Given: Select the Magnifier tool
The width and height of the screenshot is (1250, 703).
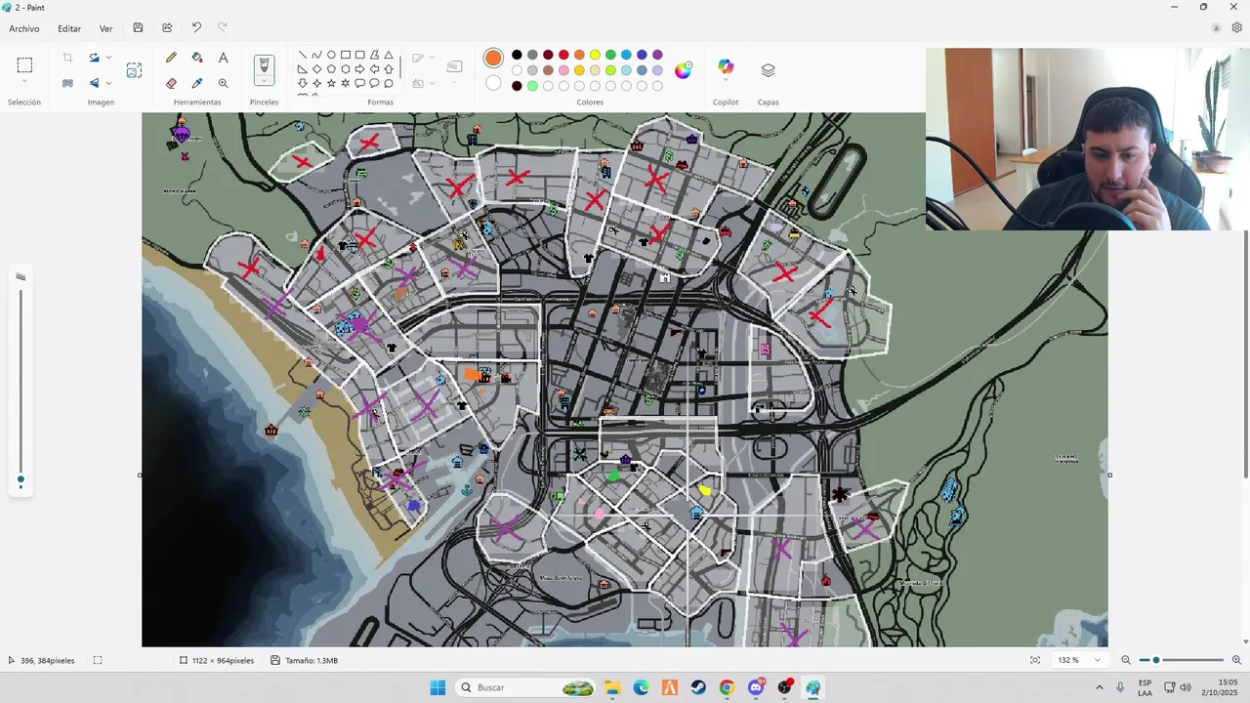Looking at the screenshot, I should coord(223,83).
